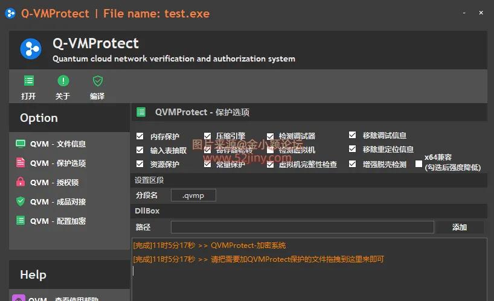Click the DllBox 路径 text field

302,227
